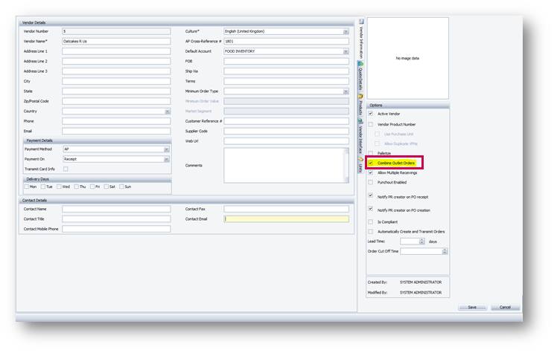Switch to the Quote Details side tab
This screenshot has width=554, height=353.
[360, 77]
